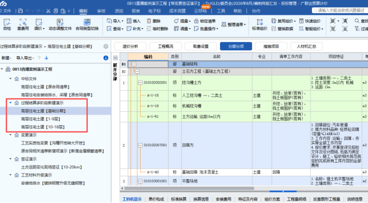Click the Copy icon in quick access bar
This screenshot has height=203, width=368.
tap(56, 11)
